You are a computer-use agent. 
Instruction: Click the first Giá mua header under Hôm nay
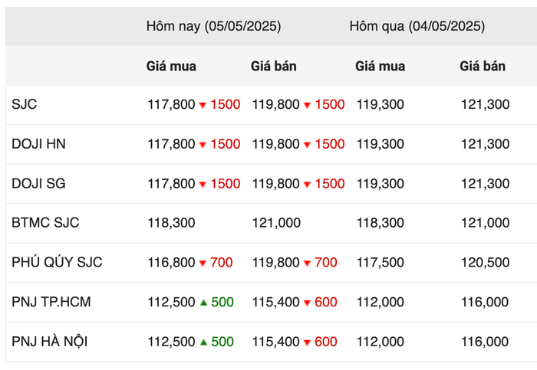click(171, 66)
